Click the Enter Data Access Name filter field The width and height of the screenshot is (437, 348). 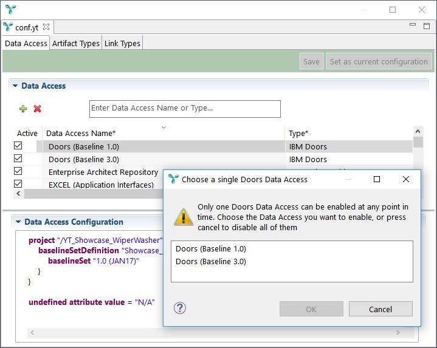click(x=185, y=109)
